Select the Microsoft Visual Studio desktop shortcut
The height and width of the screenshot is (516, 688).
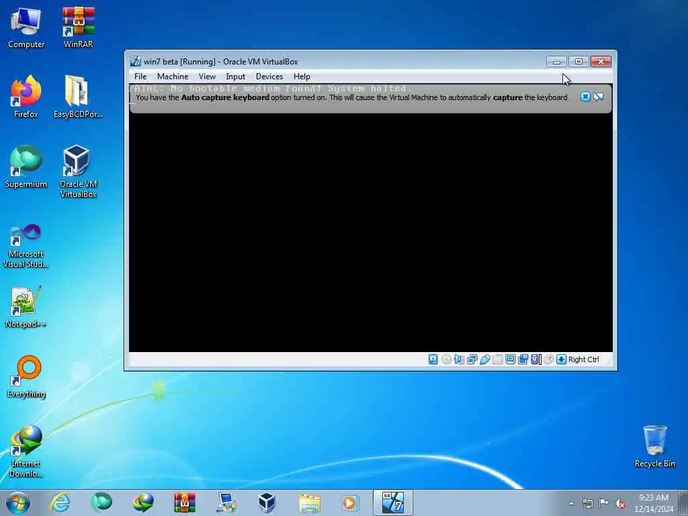(x=26, y=246)
